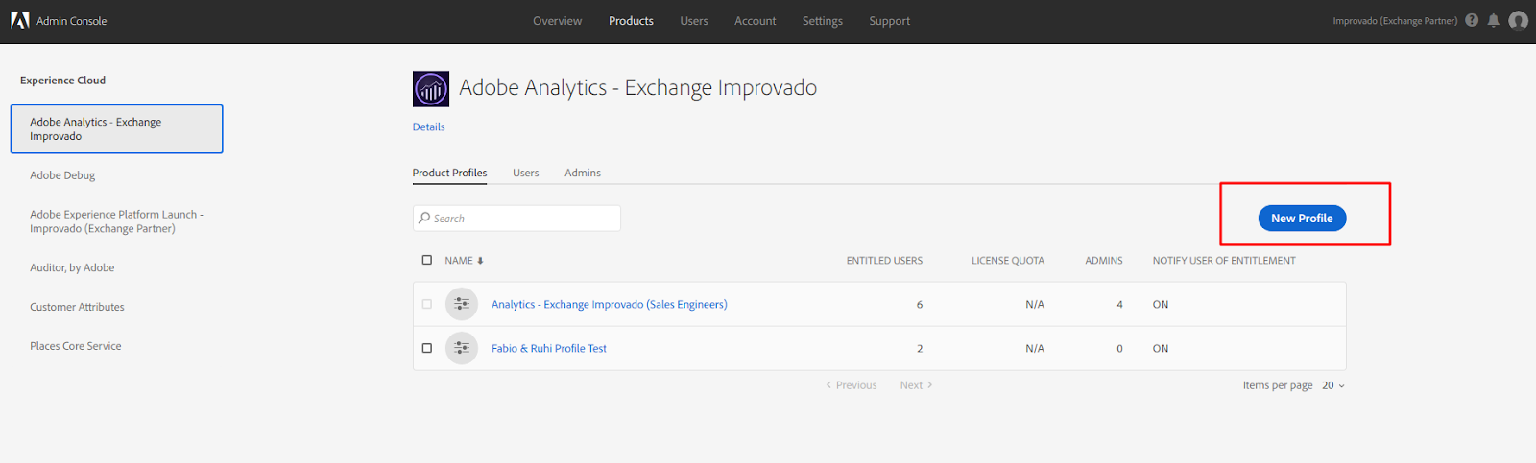Click the magnifier icon in Search field
1536x463 pixels.
pos(424,219)
